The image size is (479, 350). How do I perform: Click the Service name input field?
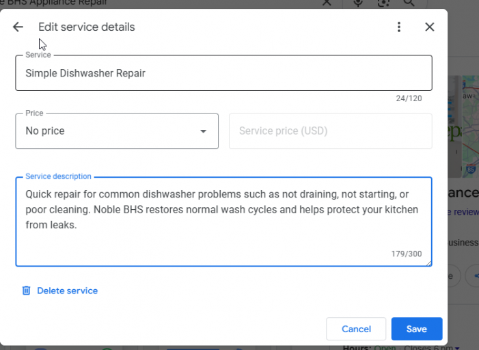tap(223, 73)
